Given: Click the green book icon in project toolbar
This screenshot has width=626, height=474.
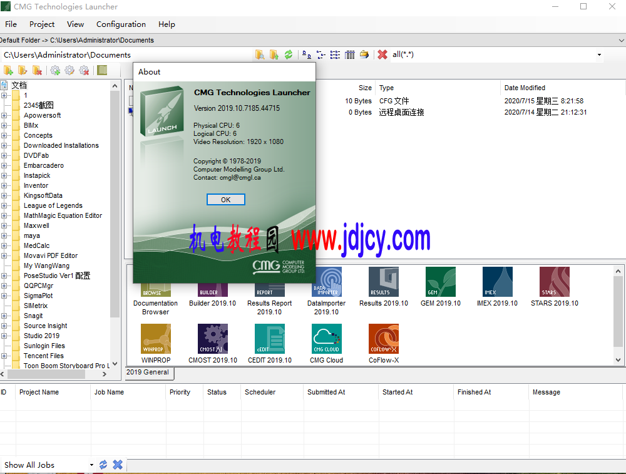Looking at the screenshot, I should pos(102,71).
